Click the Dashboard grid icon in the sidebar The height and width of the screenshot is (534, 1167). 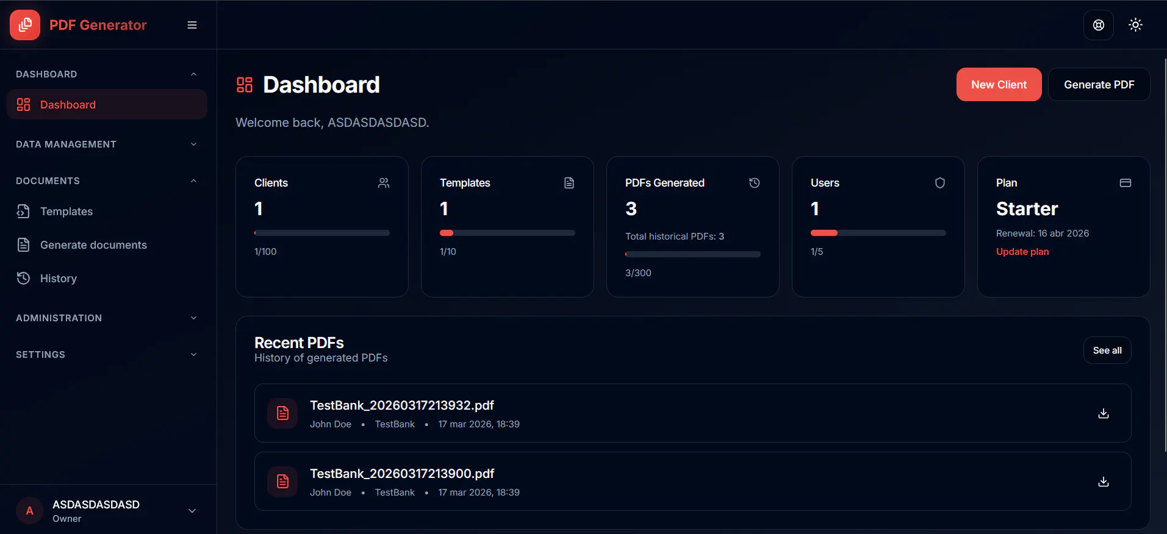pyautogui.click(x=23, y=105)
